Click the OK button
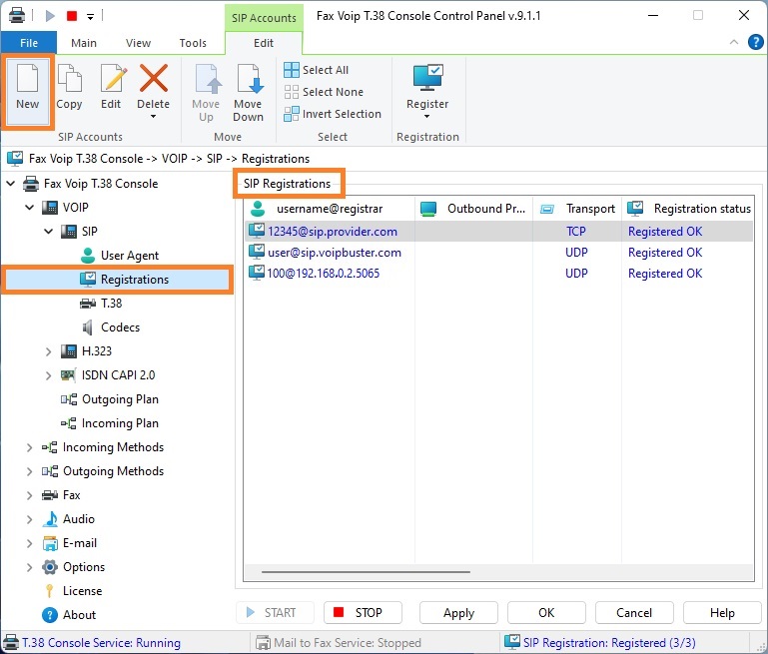This screenshot has width=768, height=654. coord(546,613)
